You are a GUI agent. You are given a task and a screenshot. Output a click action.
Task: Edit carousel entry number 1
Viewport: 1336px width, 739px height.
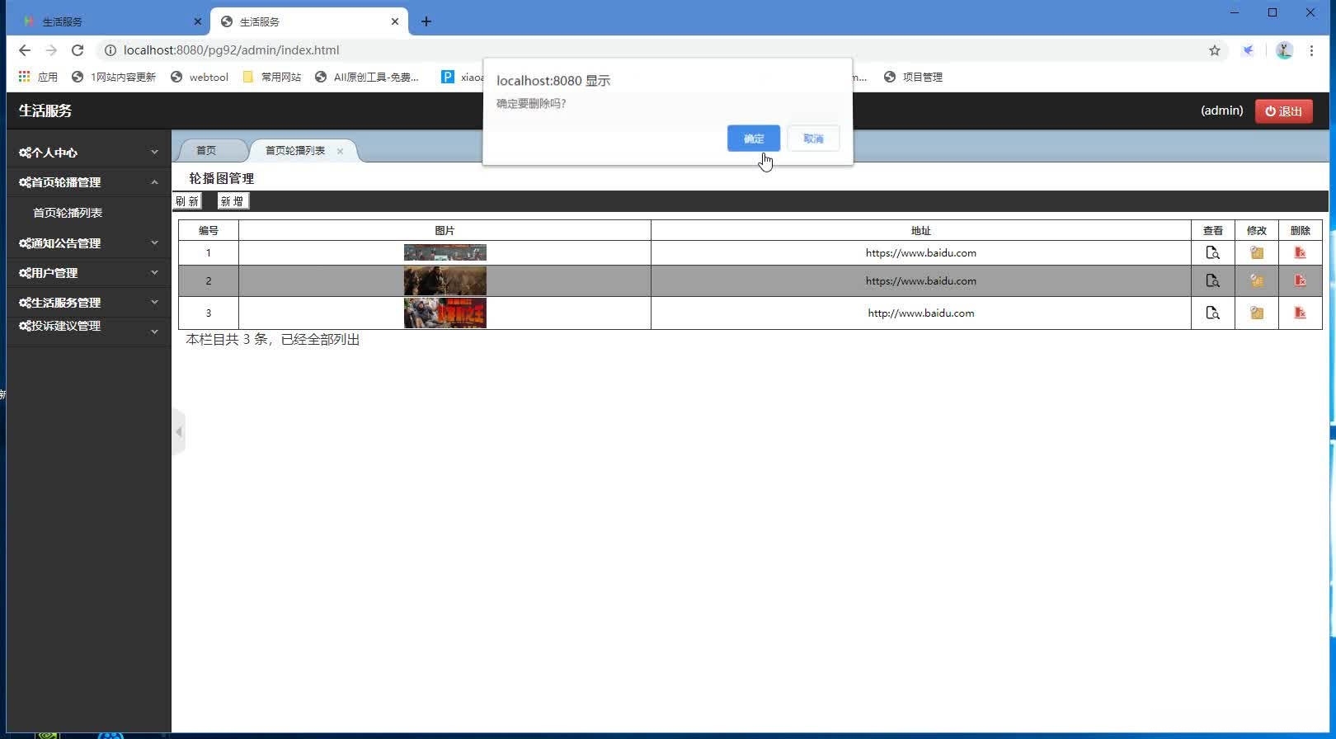click(1256, 253)
